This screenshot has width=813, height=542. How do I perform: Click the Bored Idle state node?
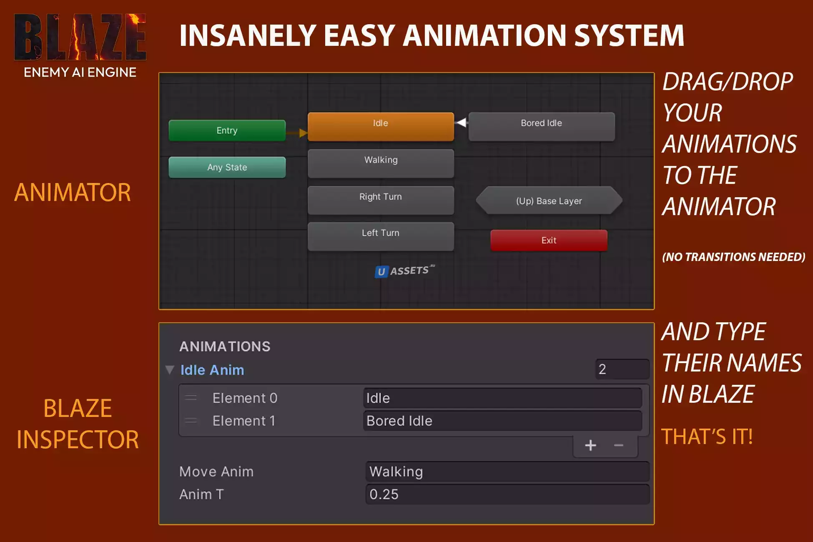pyautogui.click(x=541, y=126)
